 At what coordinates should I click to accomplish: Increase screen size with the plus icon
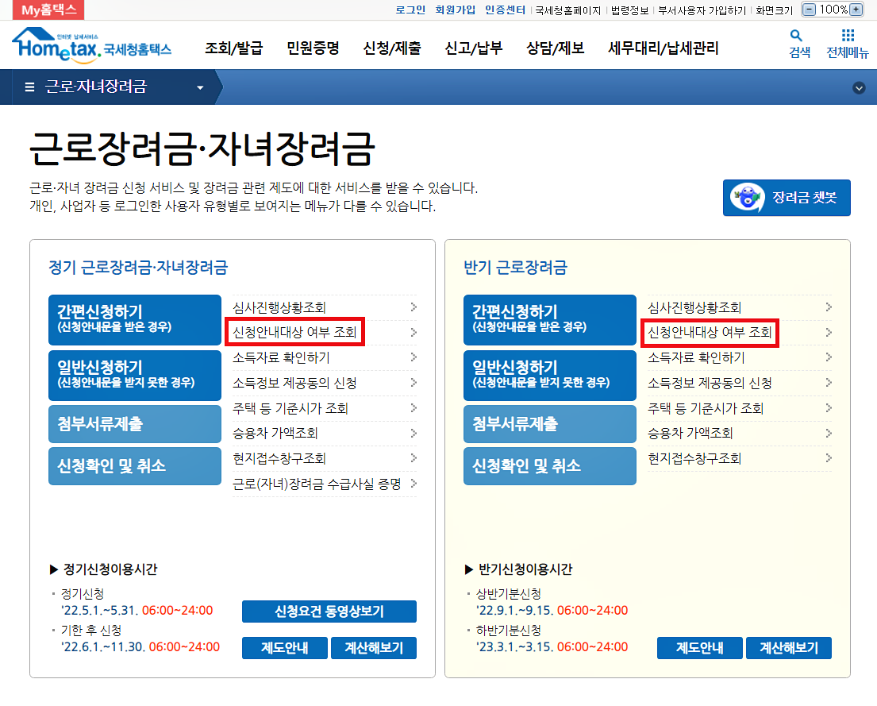856,10
